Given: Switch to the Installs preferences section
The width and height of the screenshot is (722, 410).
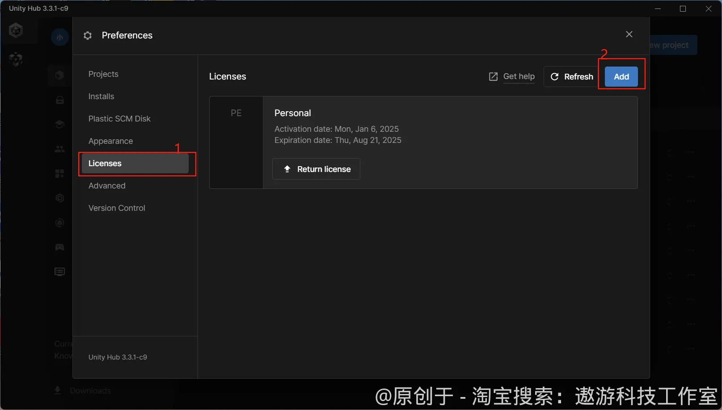Looking at the screenshot, I should 101,96.
